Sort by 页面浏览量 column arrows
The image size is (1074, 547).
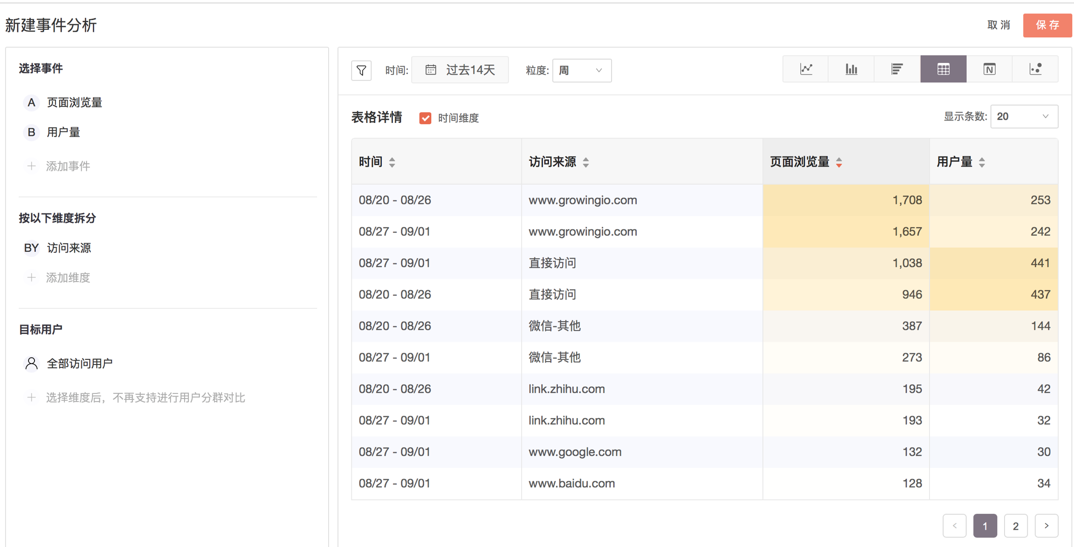coord(839,162)
